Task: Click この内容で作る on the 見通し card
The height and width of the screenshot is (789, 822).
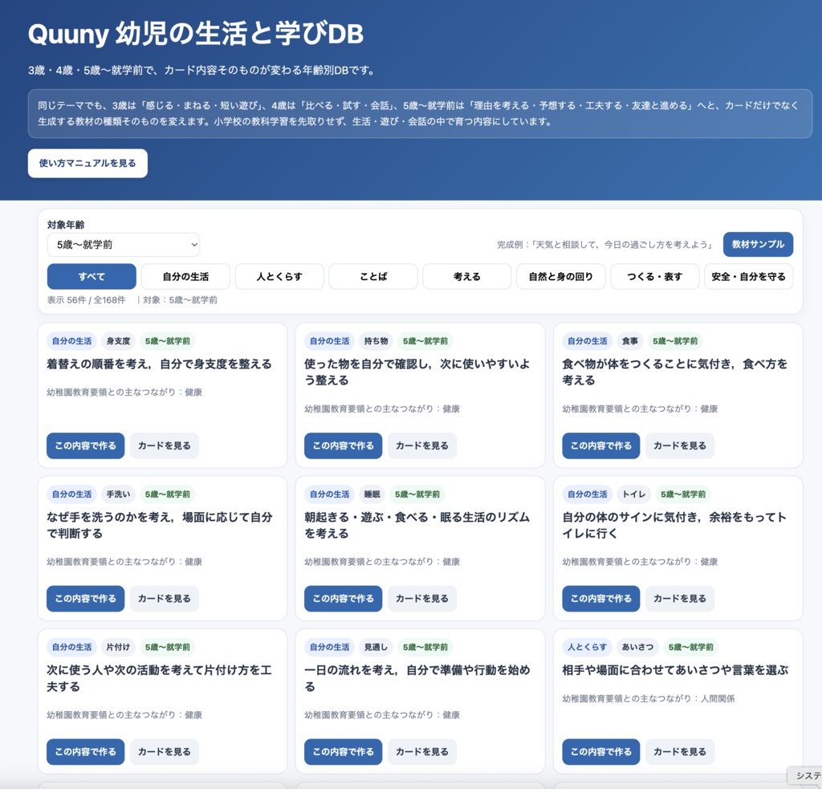Action: coord(344,752)
